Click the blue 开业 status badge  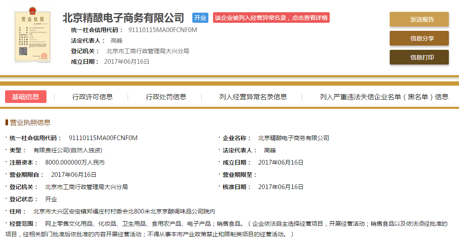click(200, 18)
